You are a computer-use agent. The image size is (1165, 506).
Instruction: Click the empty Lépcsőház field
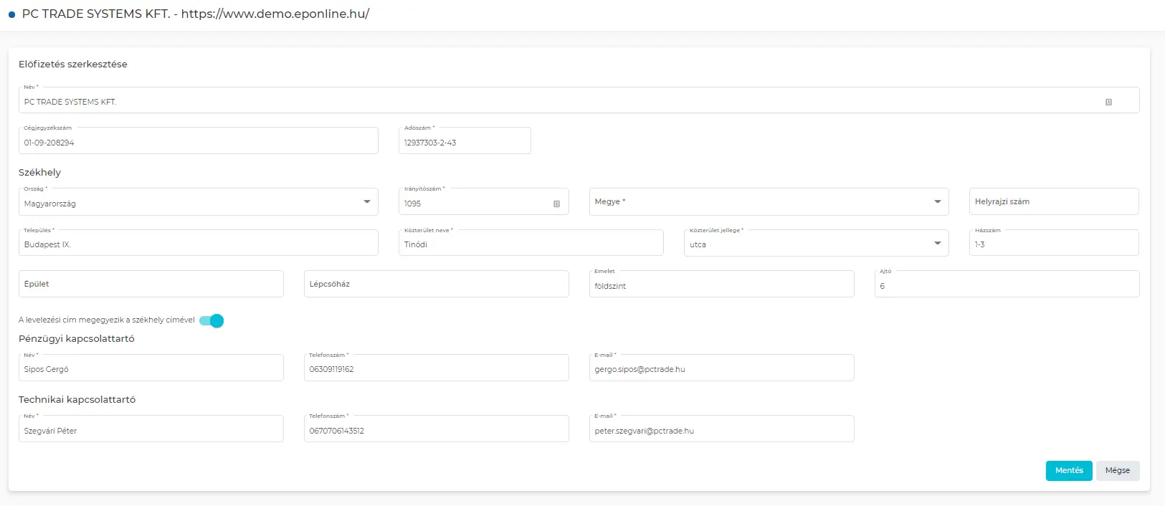pos(436,285)
